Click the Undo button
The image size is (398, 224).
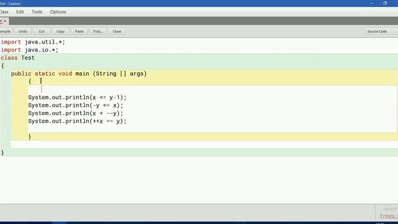pos(22,32)
